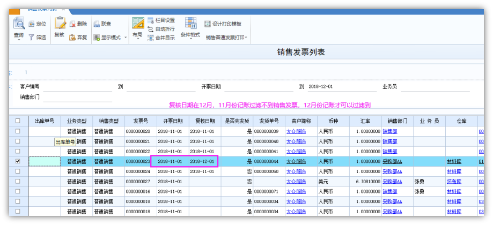The height and width of the screenshot is (225, 493).
Task: Click the 发货单号 column header
Action: [269, 121]
